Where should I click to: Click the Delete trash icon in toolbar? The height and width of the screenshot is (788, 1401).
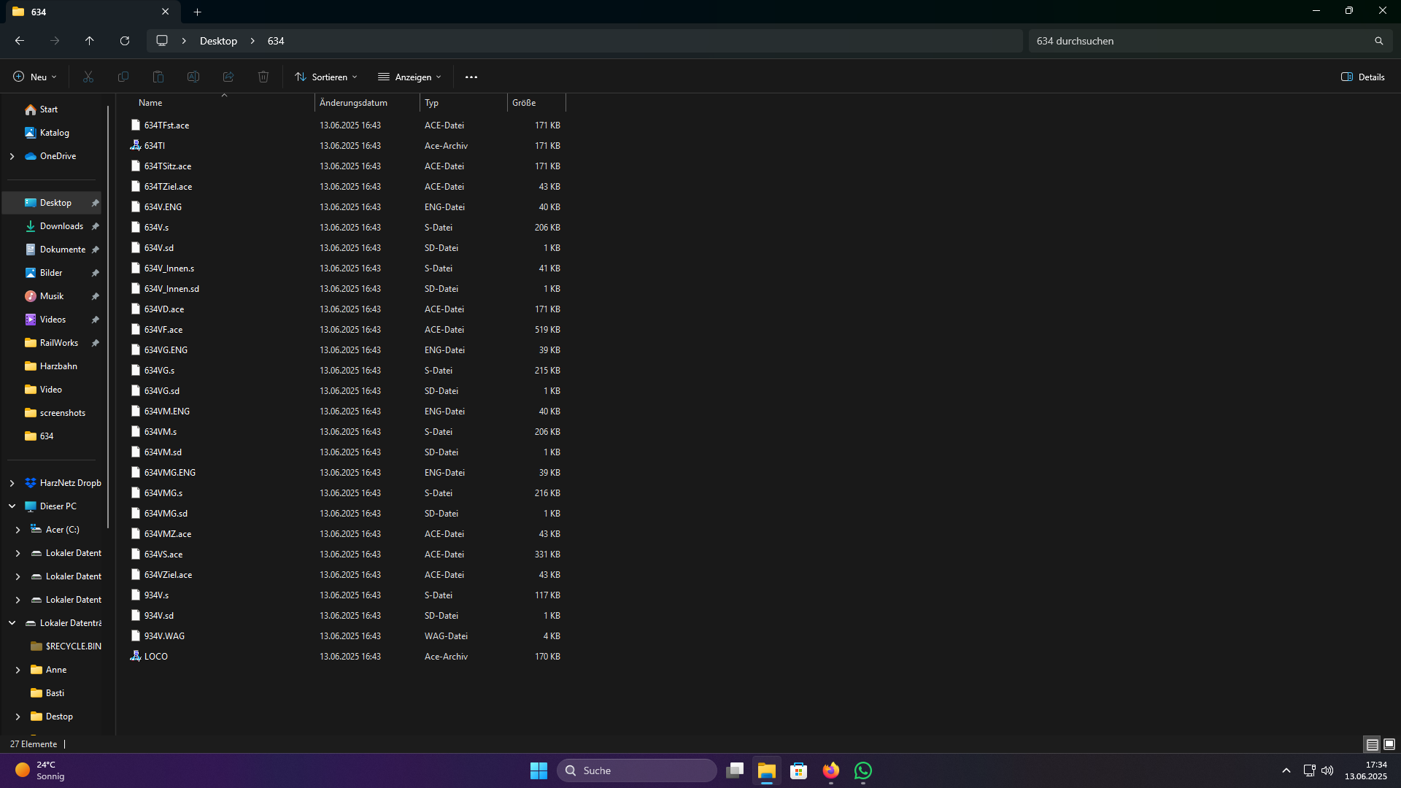[263, 77]
